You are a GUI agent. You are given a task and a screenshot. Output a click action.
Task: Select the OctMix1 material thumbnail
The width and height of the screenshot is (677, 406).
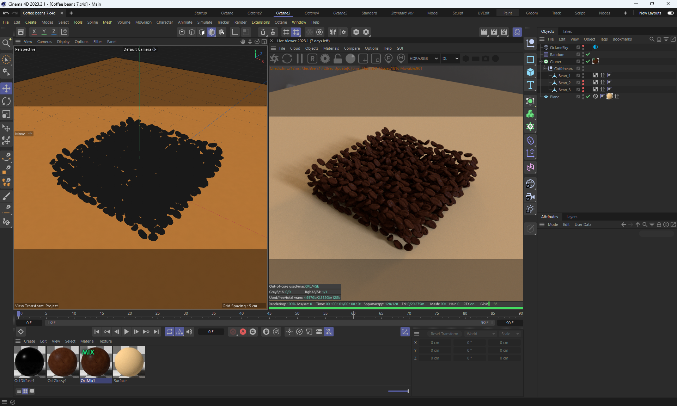(x=96, y=362)
